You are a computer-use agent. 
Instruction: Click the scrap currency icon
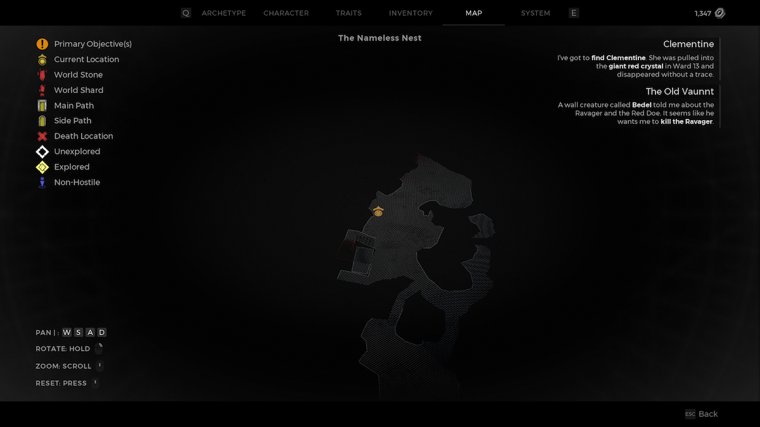719,13
